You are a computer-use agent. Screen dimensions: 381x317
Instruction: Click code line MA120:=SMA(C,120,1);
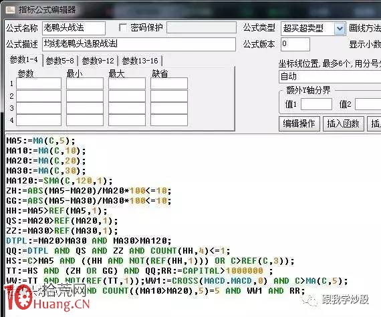[59, 181]
